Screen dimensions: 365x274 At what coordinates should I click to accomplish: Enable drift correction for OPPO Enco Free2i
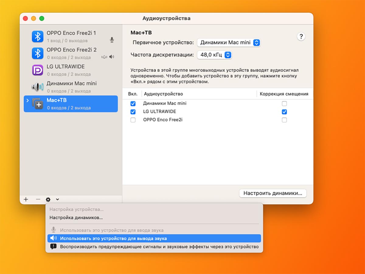(x=284, y=120)
